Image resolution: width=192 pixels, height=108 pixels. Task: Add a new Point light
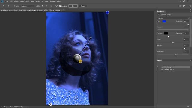click(x=47, y=6)
